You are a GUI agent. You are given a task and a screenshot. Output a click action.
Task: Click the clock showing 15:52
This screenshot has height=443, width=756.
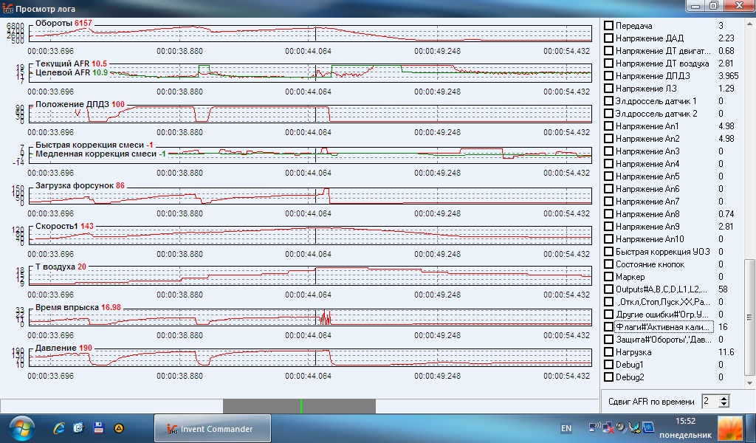(685, 422)
